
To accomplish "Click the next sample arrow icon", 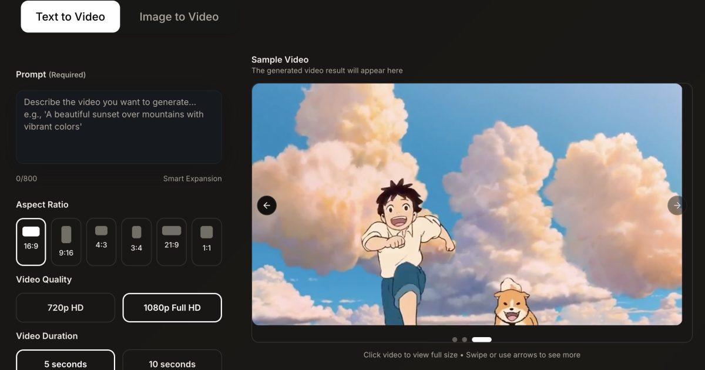I will coord(677,205).
